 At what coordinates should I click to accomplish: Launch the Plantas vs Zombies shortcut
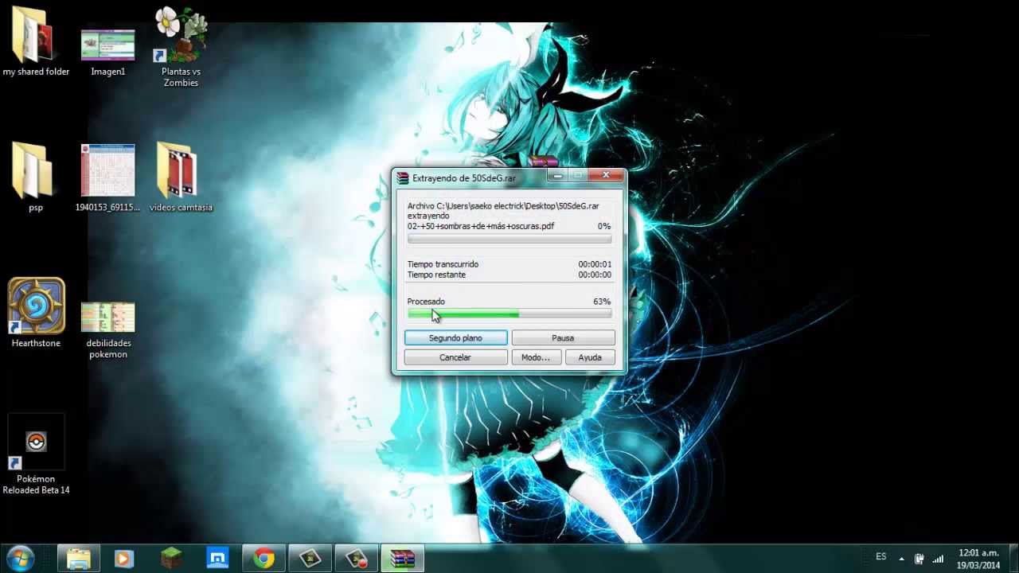click(x=181, y=46)
